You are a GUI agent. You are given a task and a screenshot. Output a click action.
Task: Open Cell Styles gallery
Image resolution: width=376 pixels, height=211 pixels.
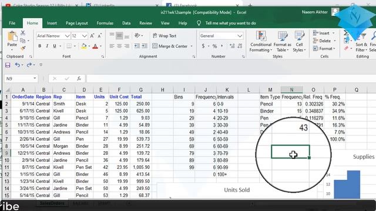299,42
